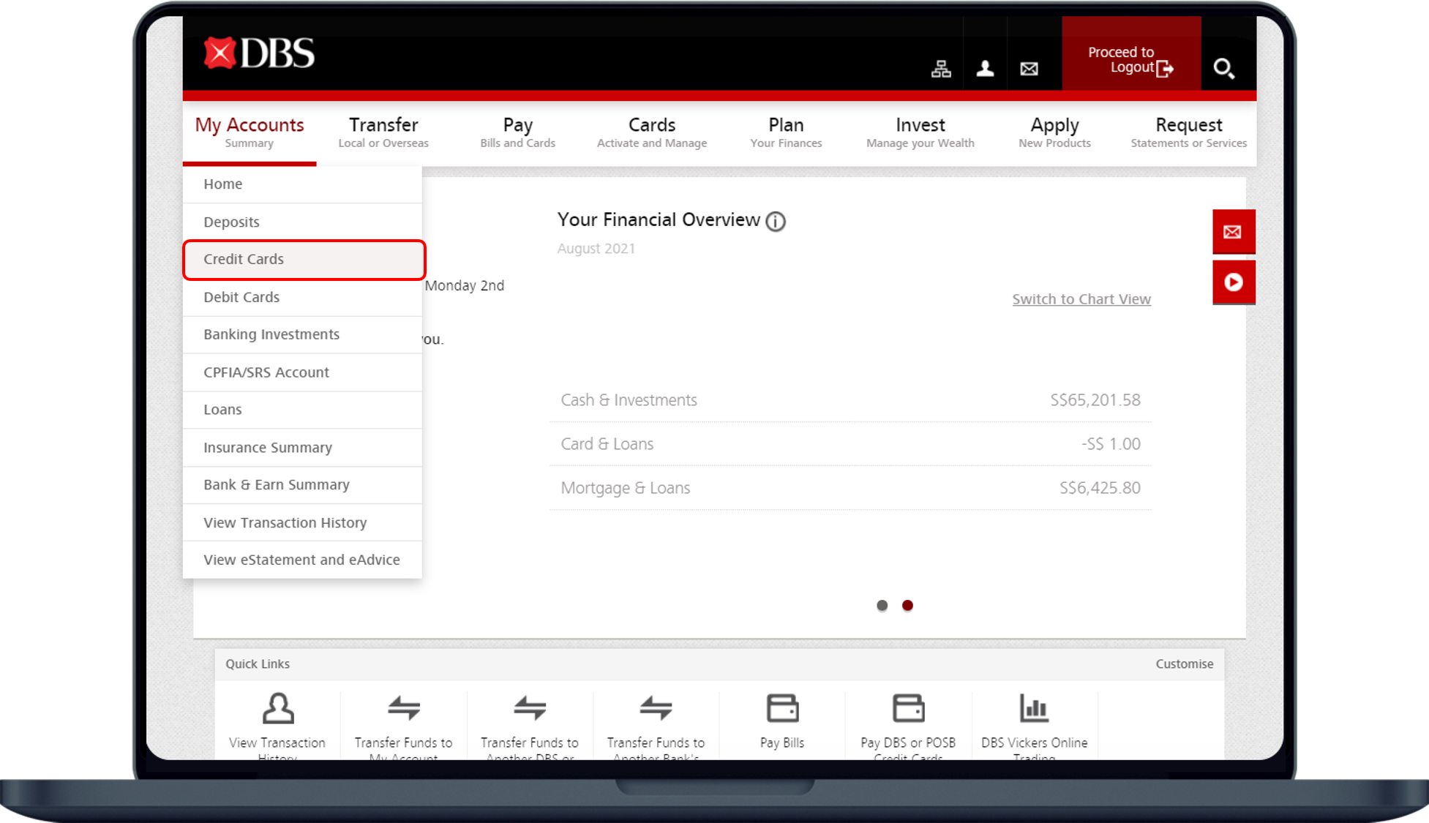This screenshot has width=1429, height=823.
Task: Click the DBS logo
Action: [259, 53]
